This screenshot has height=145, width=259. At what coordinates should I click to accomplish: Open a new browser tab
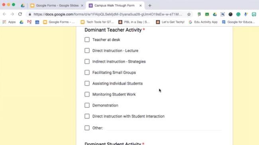tap(150, 6)
